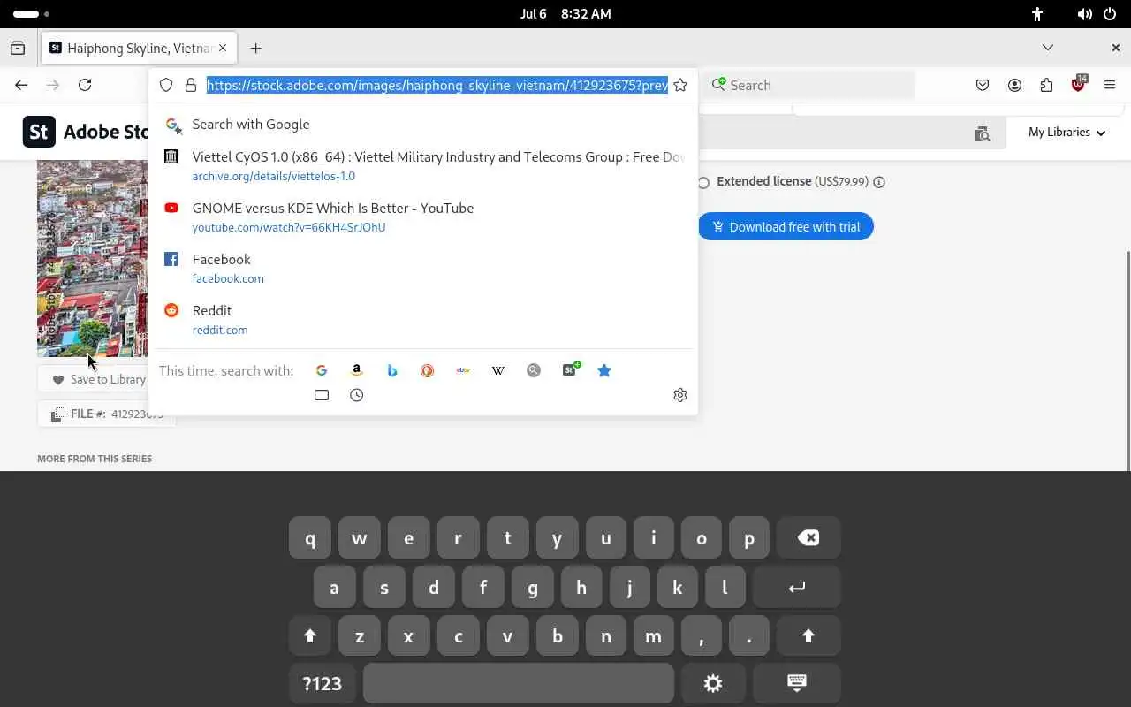
Task: List all tabs with chevron dropdown
Action: pyautogui.click(x=1048, y=48)
